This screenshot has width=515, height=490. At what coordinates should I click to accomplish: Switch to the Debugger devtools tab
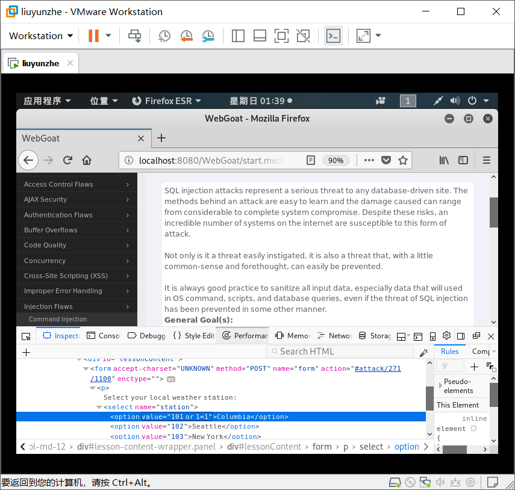[x=146, y=336]
